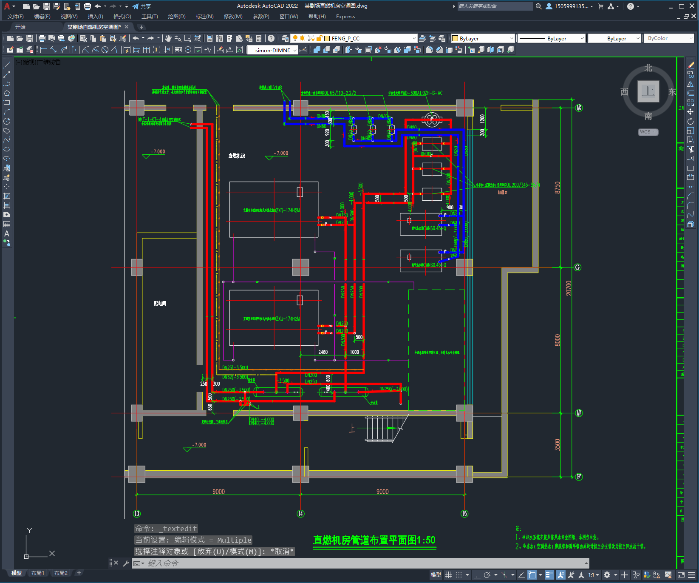Toggle grid display in status bar
The height and width of the screenshot is (583, 699).
point(449,575)
